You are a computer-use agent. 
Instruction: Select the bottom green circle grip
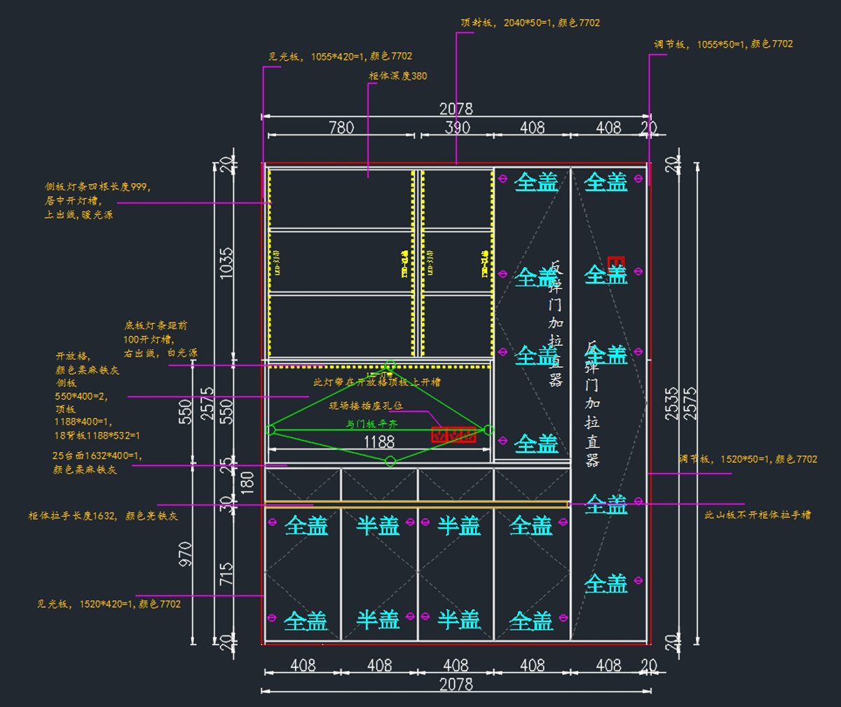[390, 460]
